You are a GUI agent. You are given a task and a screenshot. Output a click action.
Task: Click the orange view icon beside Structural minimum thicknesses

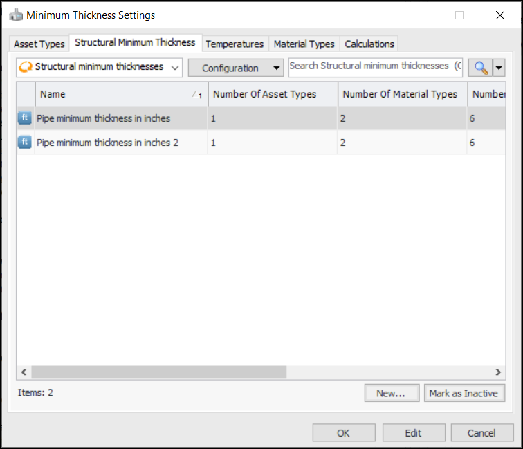tap(26, 67)
